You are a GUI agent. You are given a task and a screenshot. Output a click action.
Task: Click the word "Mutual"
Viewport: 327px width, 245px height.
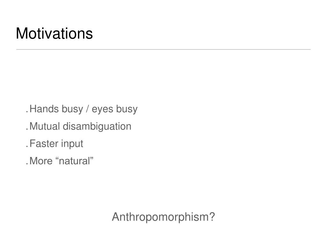[x=45, y=126]
